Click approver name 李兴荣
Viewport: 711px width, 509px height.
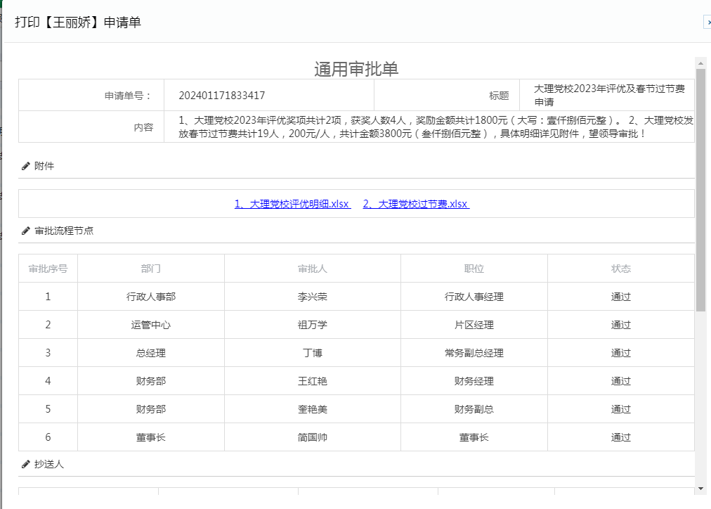click(313, 297)
